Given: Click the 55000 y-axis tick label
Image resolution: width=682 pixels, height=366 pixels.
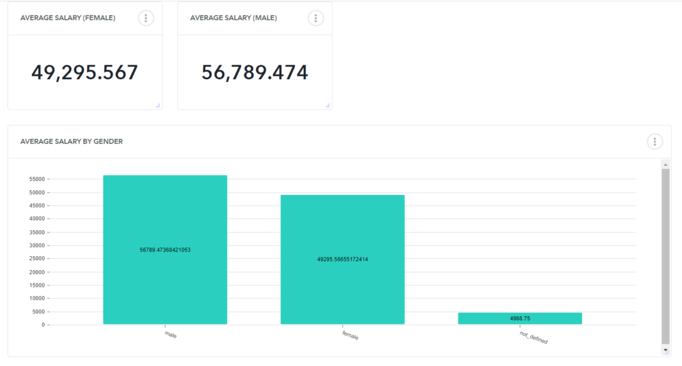Looking at the screenshot, I should coord(36,179).
